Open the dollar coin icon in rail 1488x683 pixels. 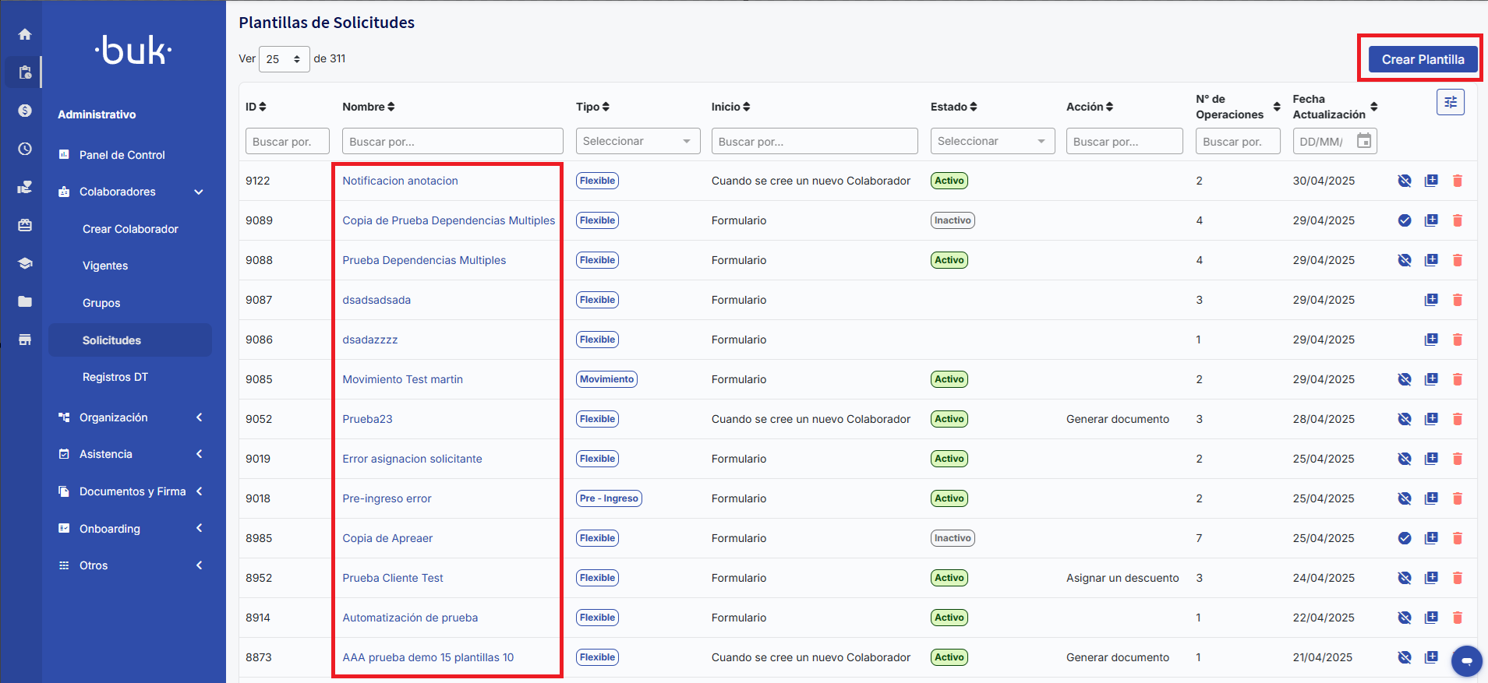click(25, 111)
